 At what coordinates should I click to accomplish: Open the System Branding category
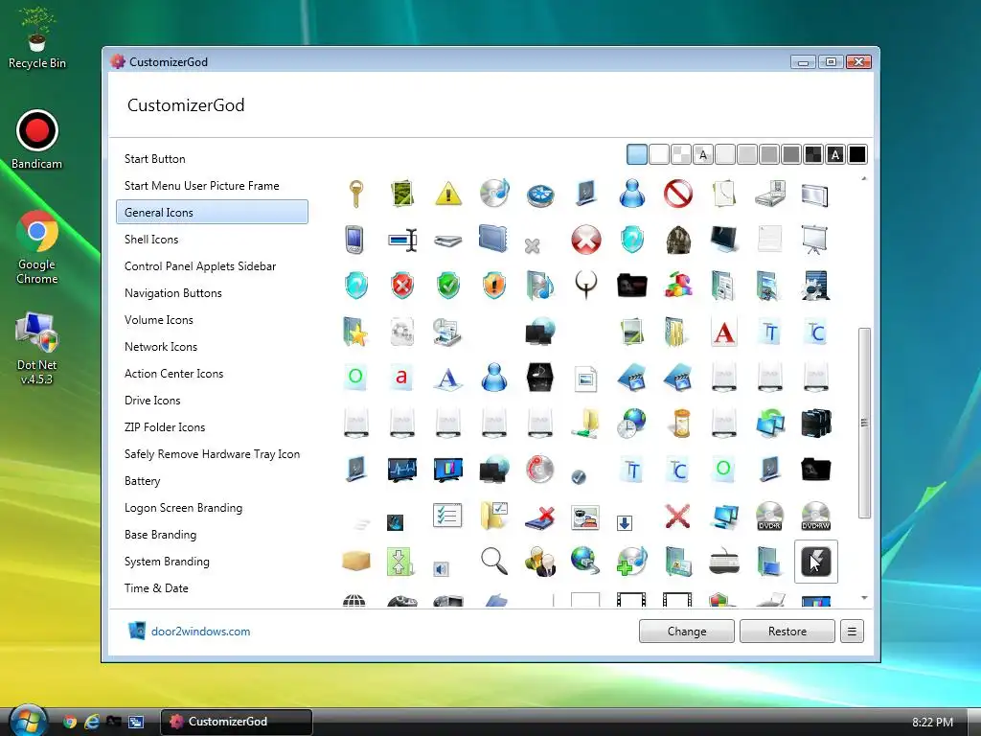212,562
